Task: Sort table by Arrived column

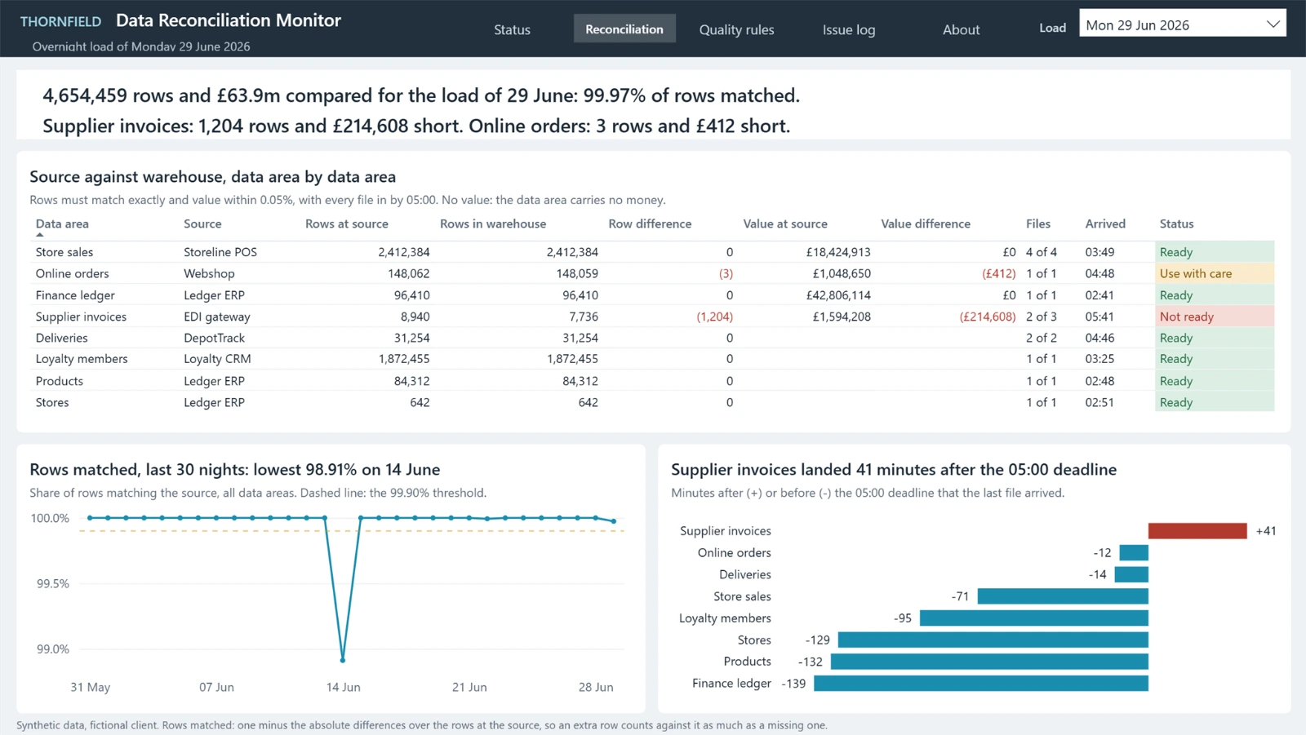Action: [1105, 224]
